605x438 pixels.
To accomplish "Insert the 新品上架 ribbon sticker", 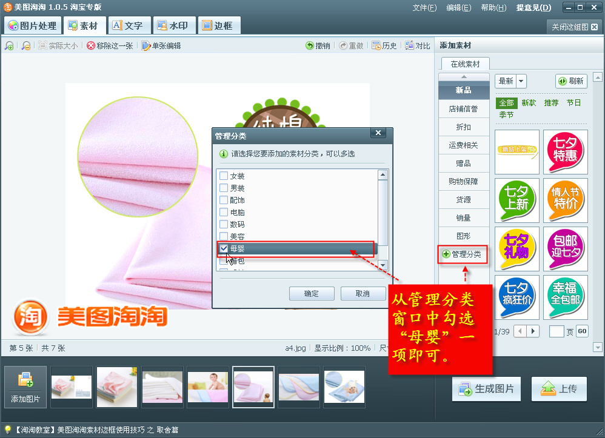I will click(517, 152).
